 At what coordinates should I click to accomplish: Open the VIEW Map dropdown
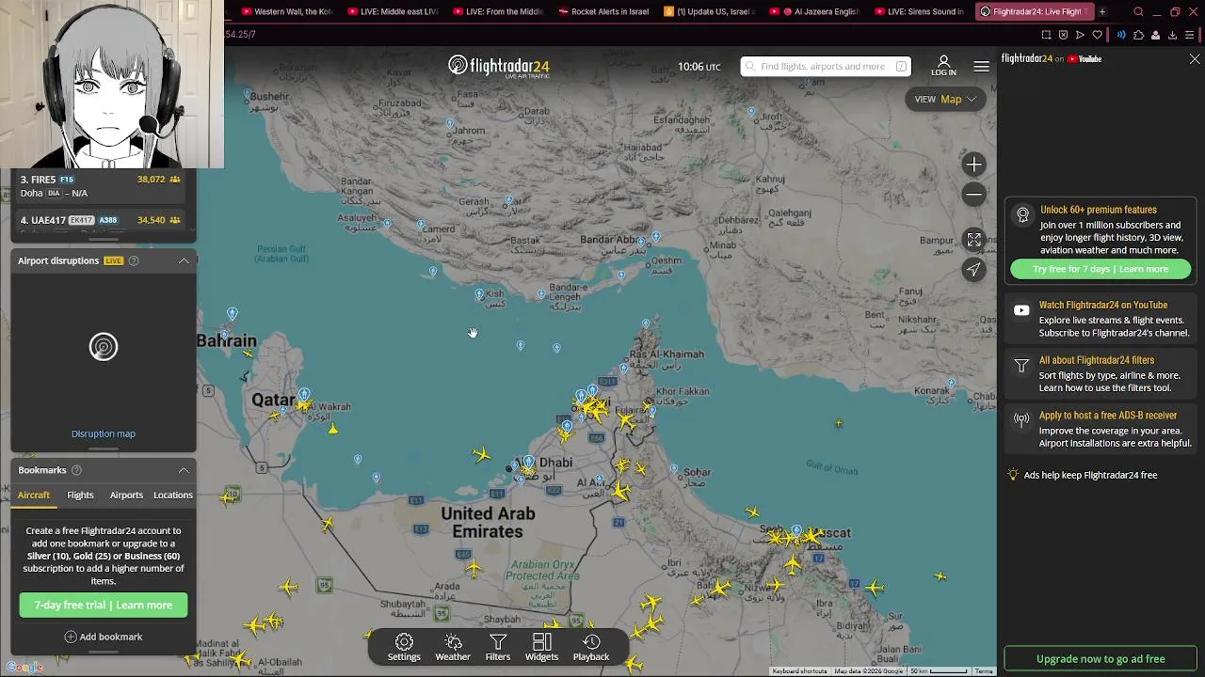(x=945, y=99)
